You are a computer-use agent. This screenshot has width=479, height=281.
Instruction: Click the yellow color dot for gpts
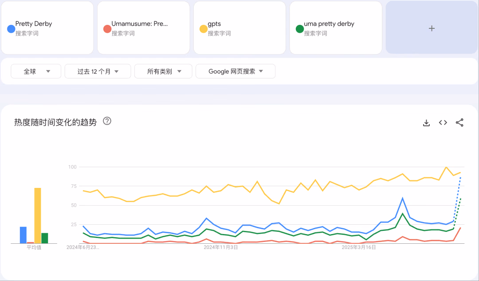204,29
